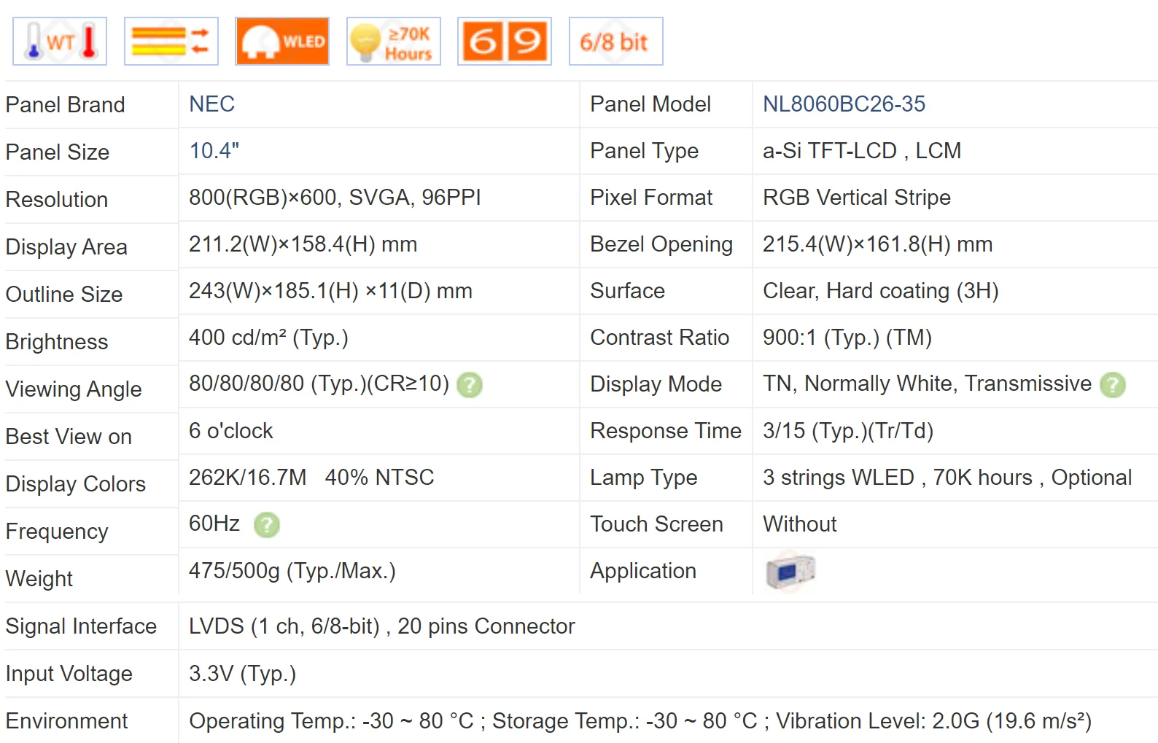Screen dimensions: 1158x743
Task: Select the "LVDS (1 ch, 6/8-bit) , 20 pins Connector" text
Action: 381,626
